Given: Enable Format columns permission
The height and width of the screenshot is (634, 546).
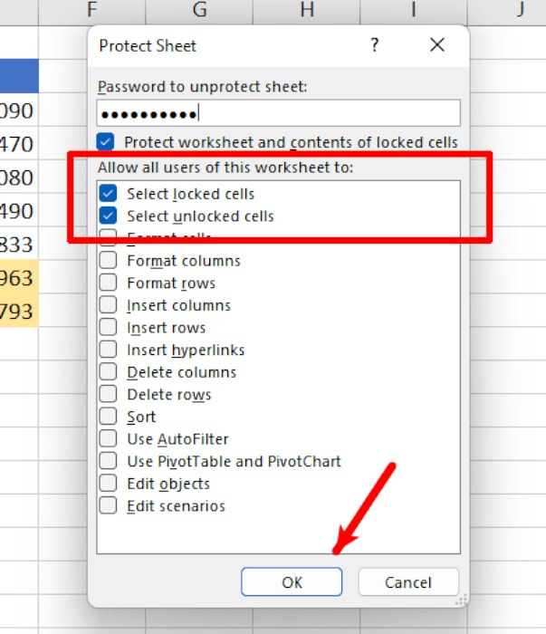Looking at the screenshot, I should pos(108,260).
